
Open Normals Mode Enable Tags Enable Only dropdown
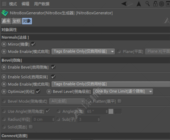tap(83, 51)
